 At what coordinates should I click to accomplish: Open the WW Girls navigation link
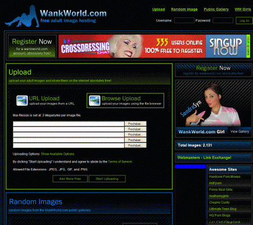coord(243,10)
